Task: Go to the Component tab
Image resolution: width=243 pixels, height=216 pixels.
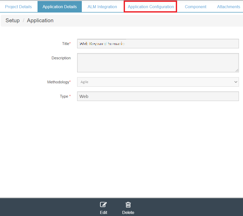Action: [x=195, y=7]
